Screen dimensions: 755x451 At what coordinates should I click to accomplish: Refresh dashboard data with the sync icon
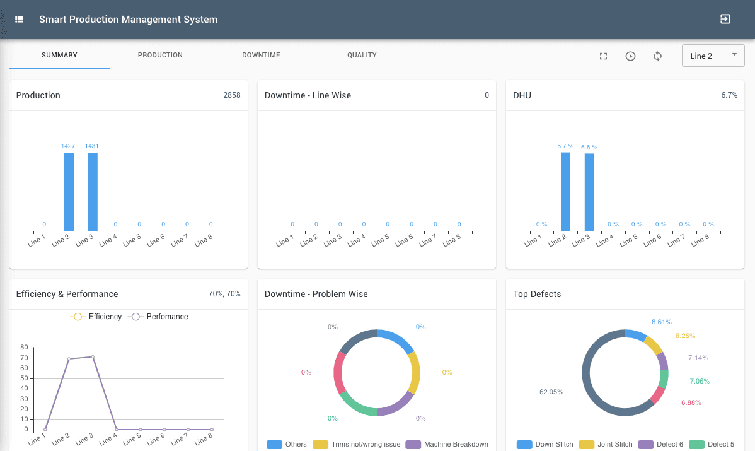coord(657,56)
